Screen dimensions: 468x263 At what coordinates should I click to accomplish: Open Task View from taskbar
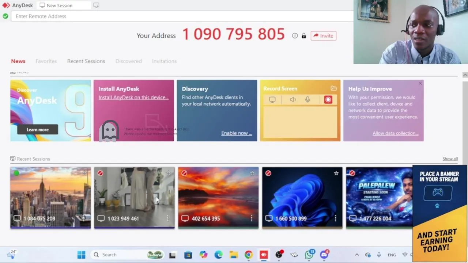(172, 255)
